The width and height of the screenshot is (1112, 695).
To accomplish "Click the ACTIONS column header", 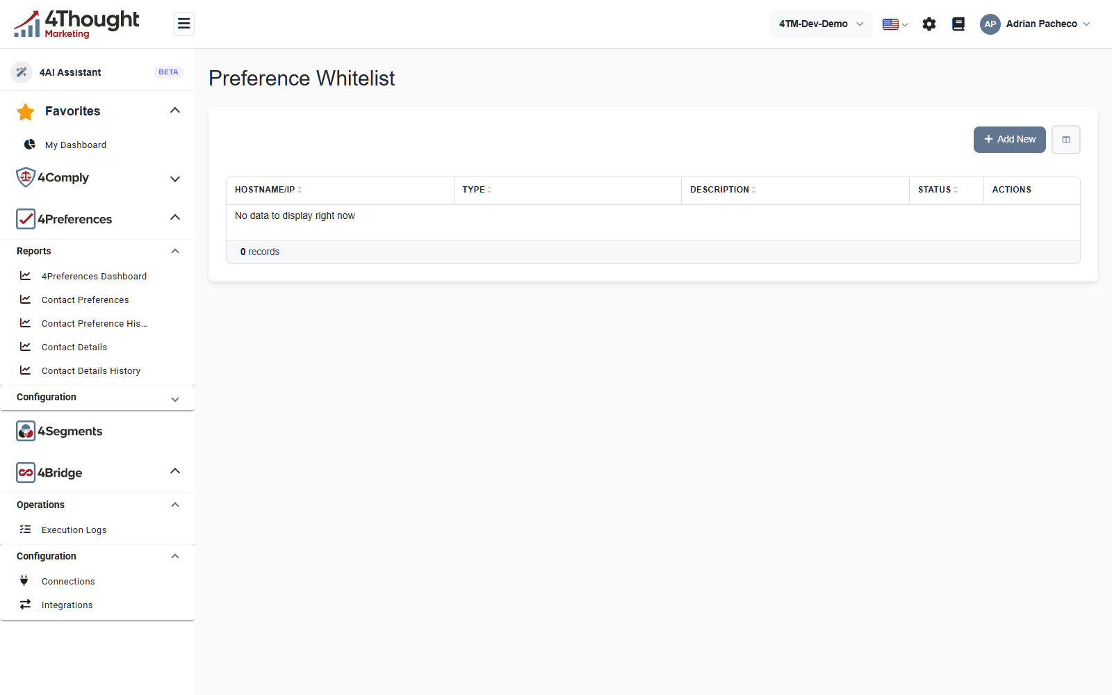I will click(1012, 190).
